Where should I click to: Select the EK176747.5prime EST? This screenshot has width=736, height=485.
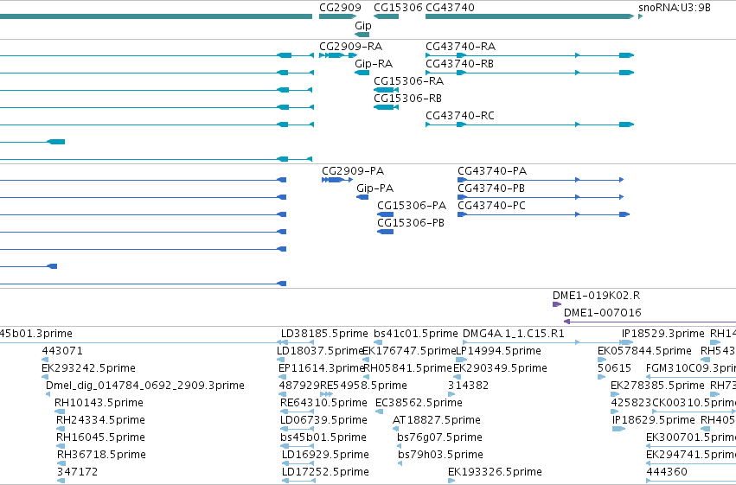click(x=410, y=351)
